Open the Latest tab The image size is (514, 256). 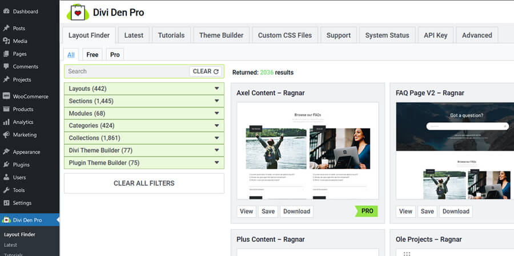(x=134, y=35)
